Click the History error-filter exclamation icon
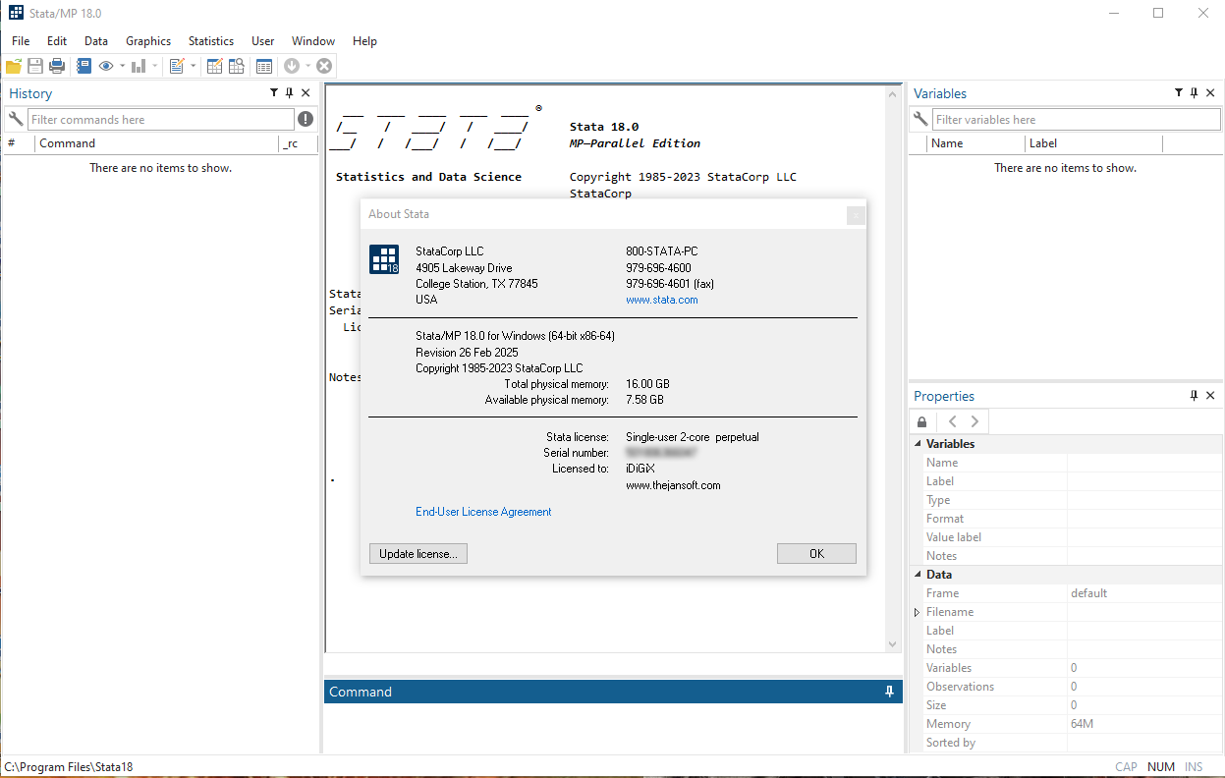 (306, 119)
